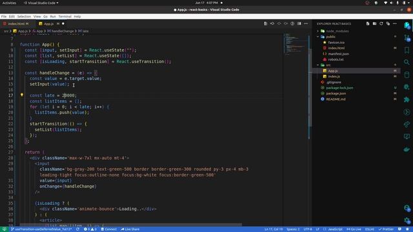Viewport: 413px width, 232px height.
Task: Go to previous change in editor
Action: (272, 24)
